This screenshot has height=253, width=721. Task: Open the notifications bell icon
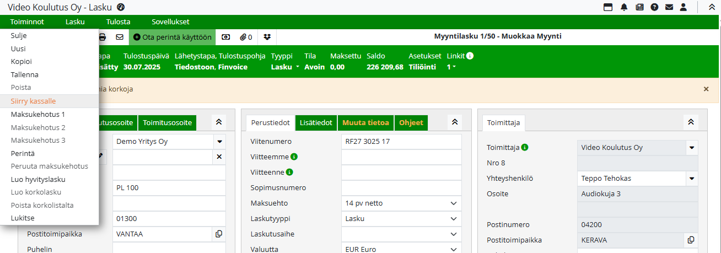click(x=624, y=7)
